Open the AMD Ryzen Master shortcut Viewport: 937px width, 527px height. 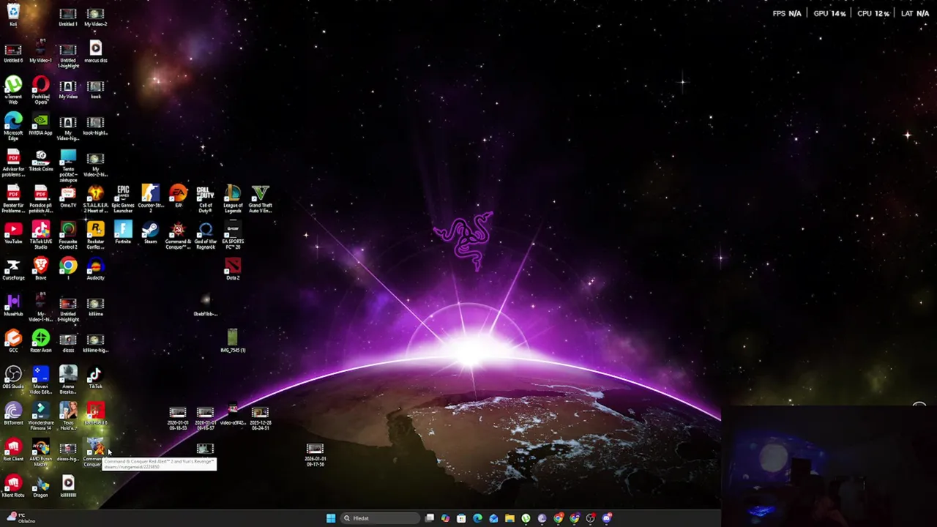coord(40,453)
